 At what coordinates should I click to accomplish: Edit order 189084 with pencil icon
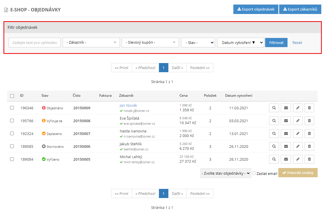298,159
